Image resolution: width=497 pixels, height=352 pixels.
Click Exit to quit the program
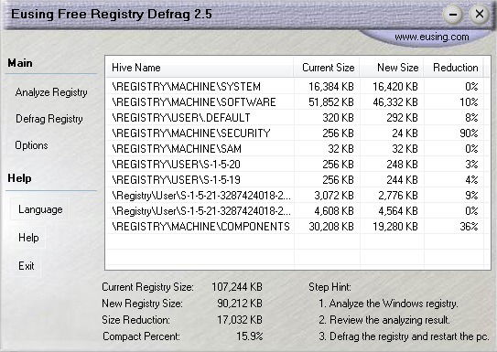[26, 266]
